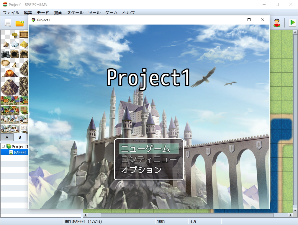Choose オプション on title screen
This screenshot has height=225, width=298.
pyautogui.click(x=149, y=169)
